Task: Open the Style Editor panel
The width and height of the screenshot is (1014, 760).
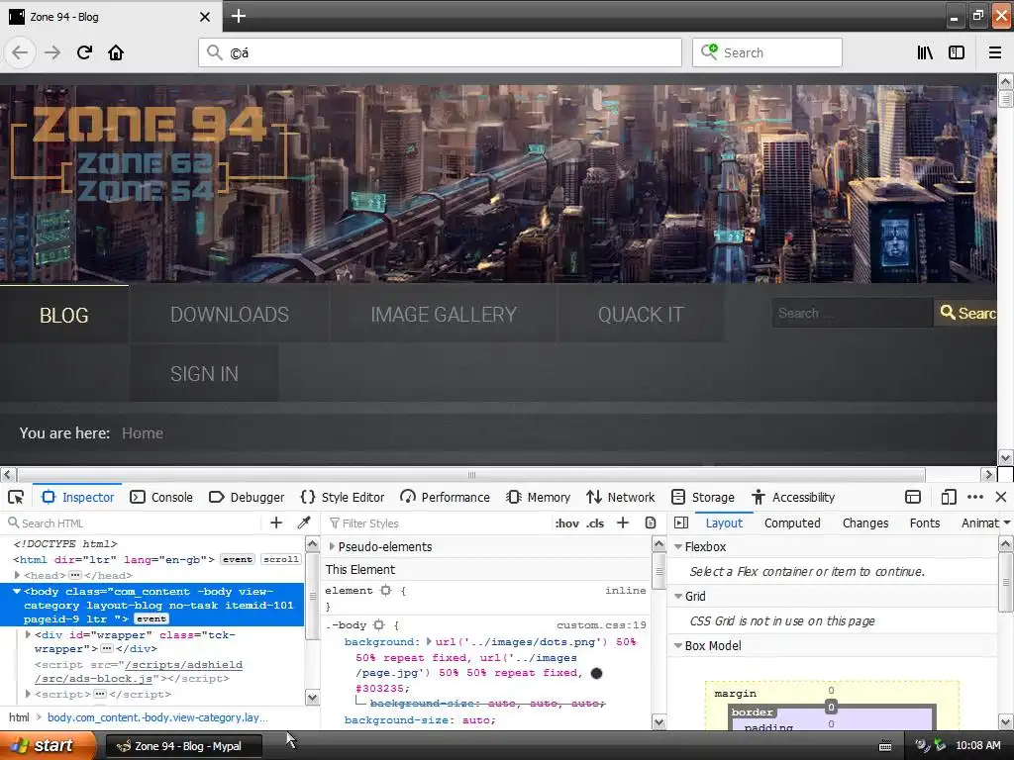Action: coord(343,497)
